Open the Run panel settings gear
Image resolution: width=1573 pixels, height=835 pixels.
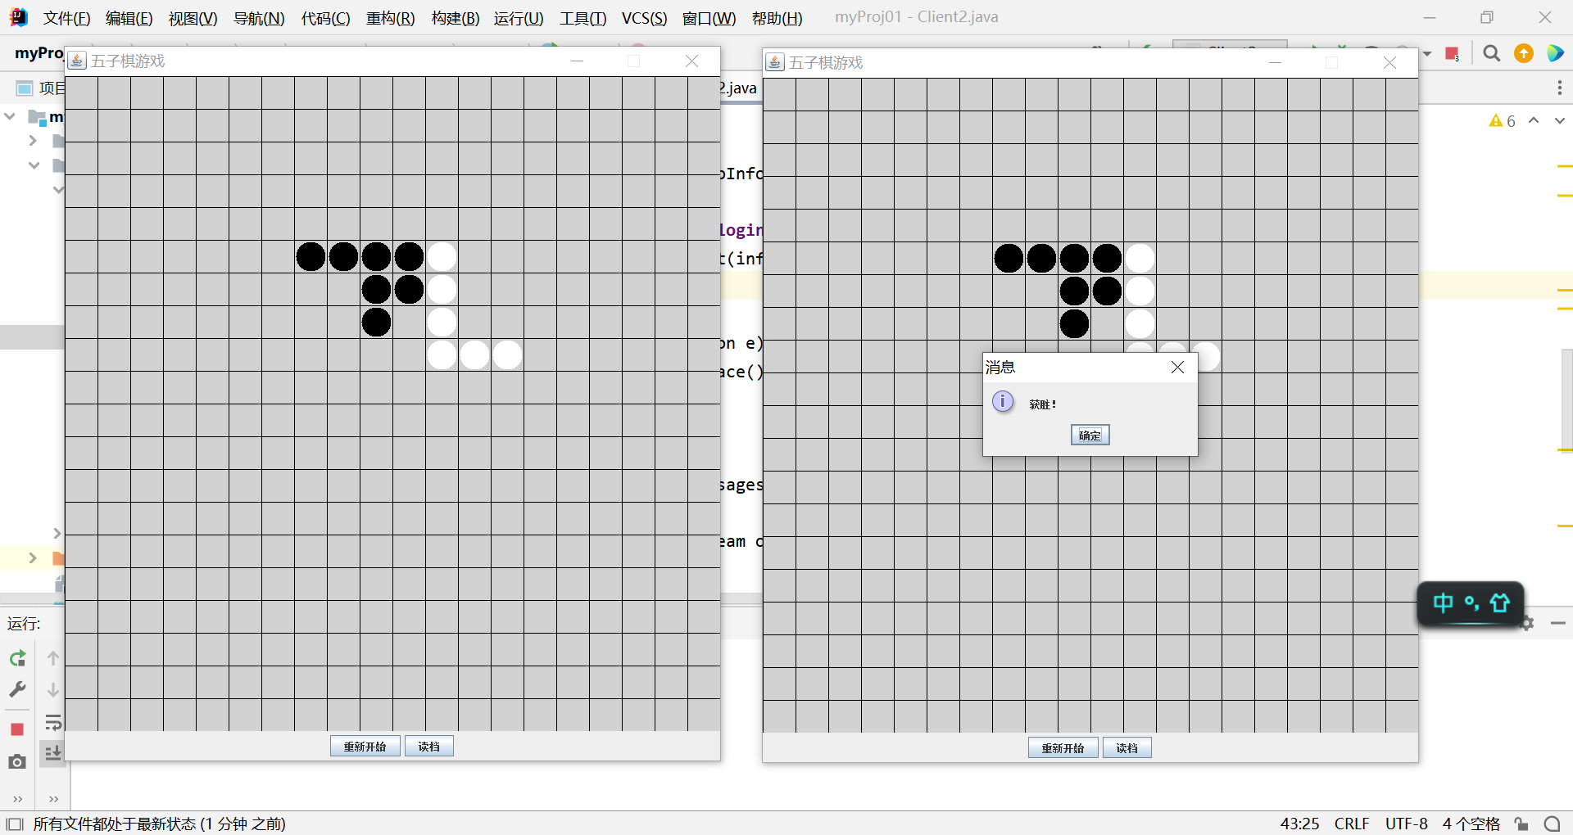tap(1527, 623)
